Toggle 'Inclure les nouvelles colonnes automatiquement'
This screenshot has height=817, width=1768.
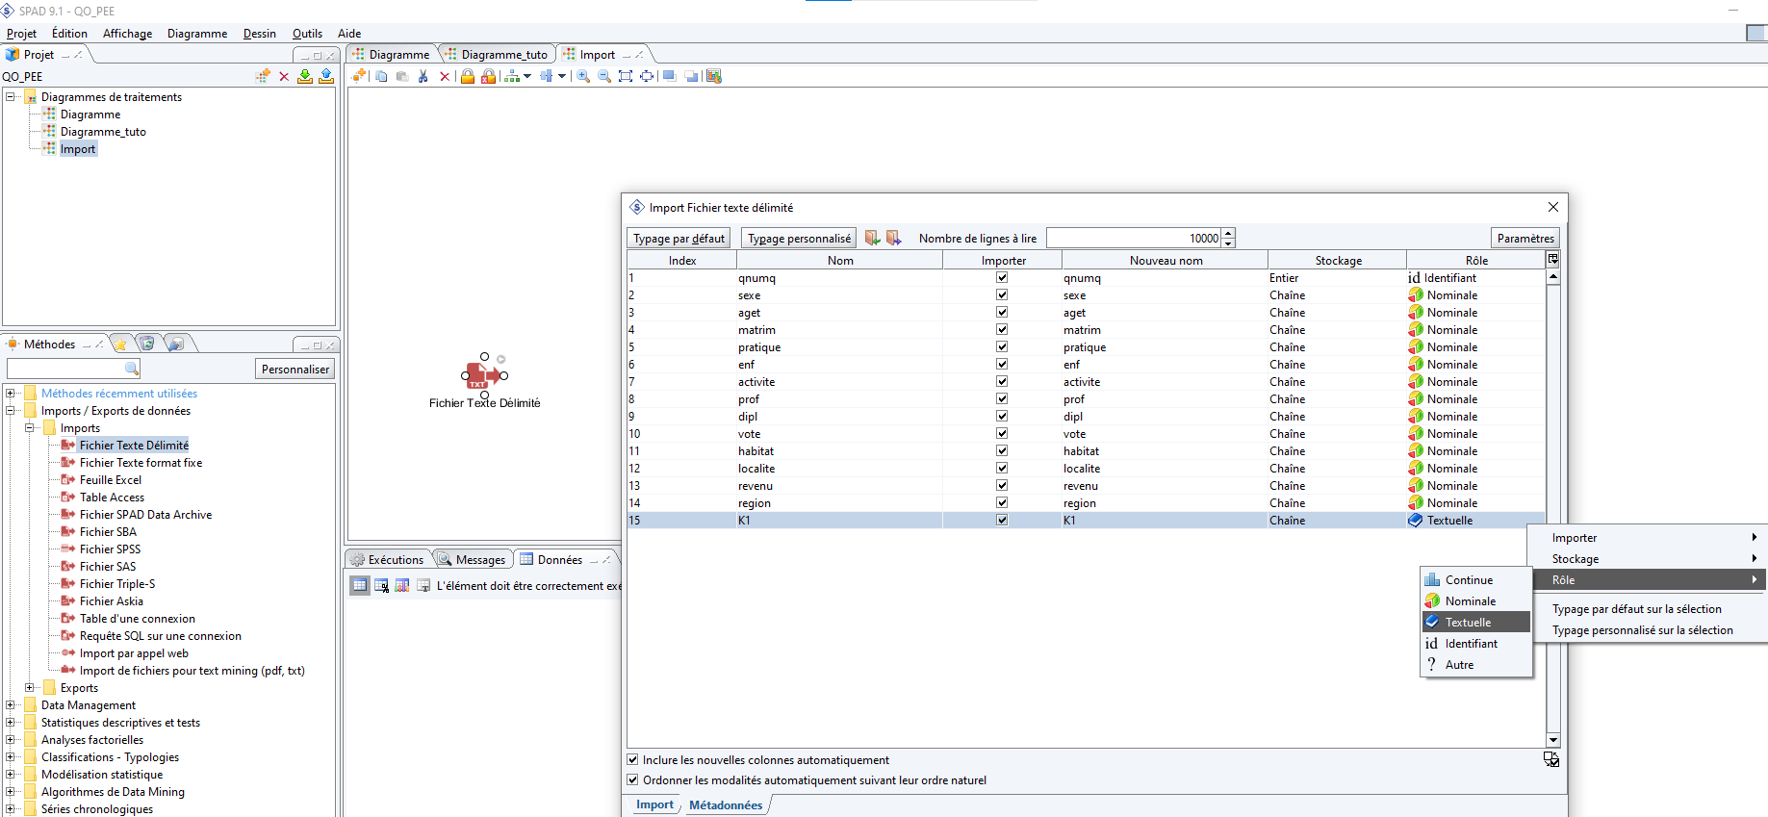[x=633, y=759]
